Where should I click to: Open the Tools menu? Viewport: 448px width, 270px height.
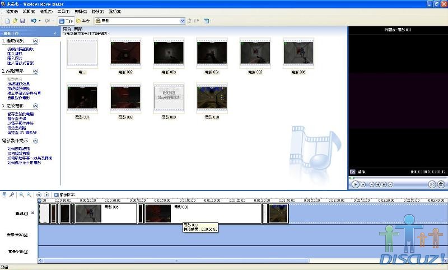tap(63, 12)
